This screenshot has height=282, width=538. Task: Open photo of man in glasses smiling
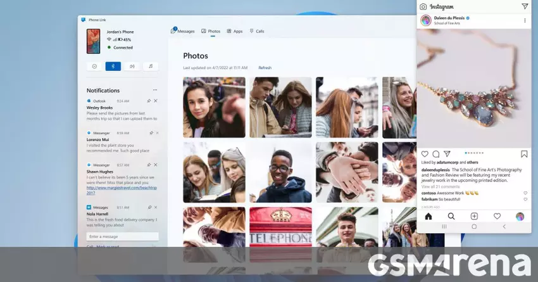pyautogui.click(x=280, y=172)
